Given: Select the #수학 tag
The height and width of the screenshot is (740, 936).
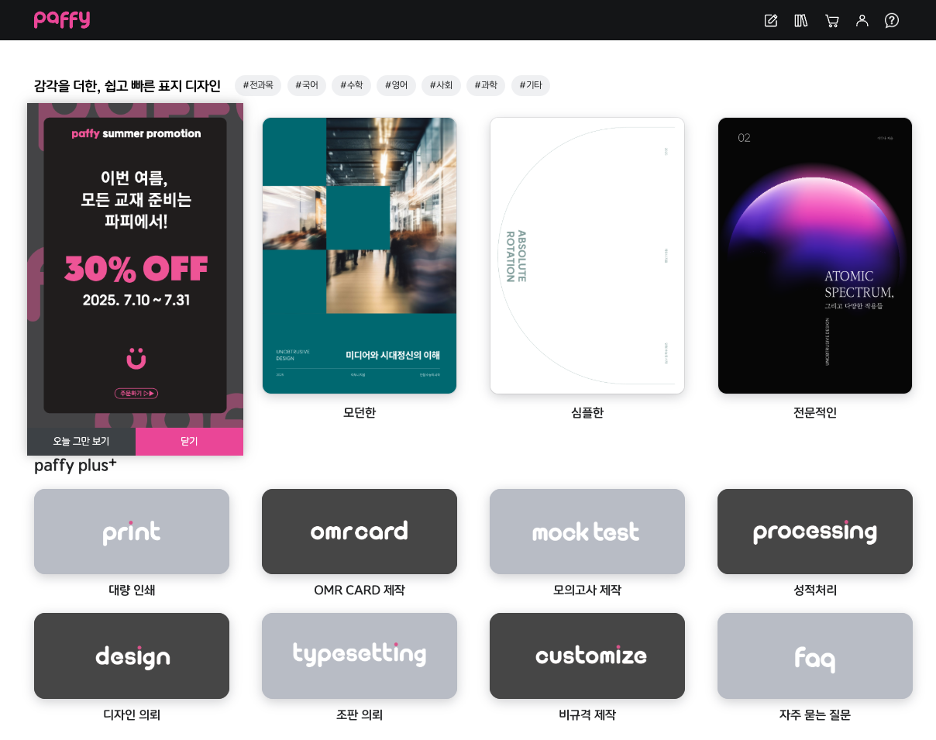Looking at the screenshot, I should pos(351,85).
